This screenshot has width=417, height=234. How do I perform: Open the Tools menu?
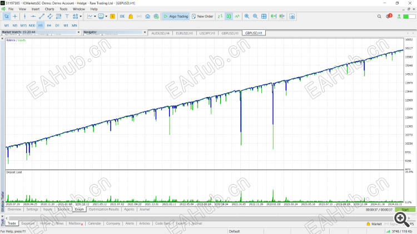[63, 9]
